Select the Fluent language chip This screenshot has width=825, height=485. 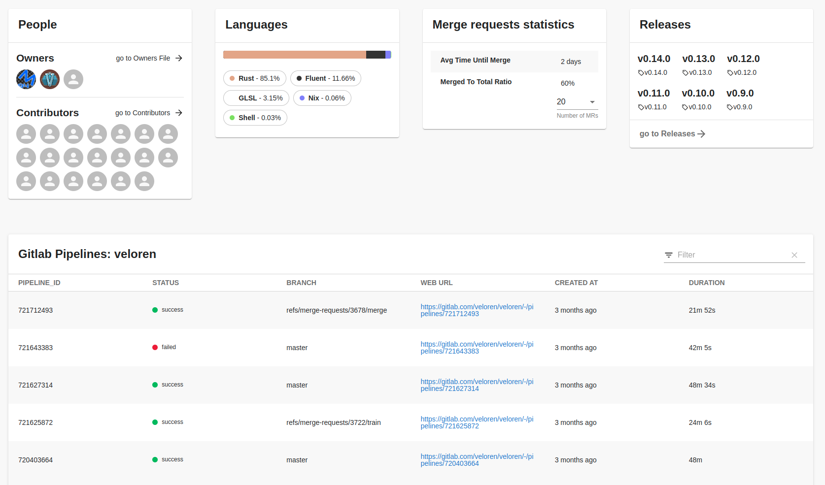[325, 78]
